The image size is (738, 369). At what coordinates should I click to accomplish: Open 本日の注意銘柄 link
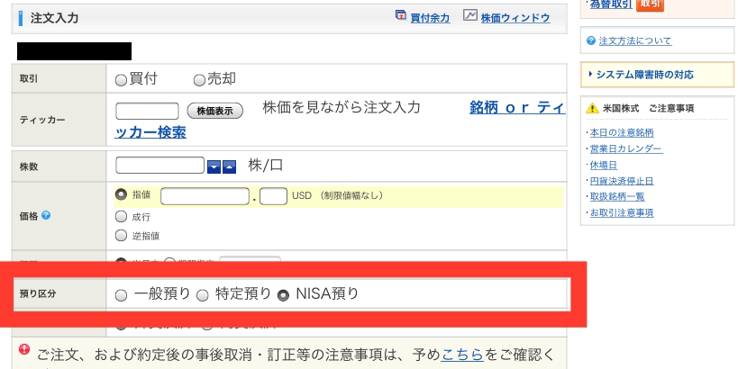coord(622,133)
